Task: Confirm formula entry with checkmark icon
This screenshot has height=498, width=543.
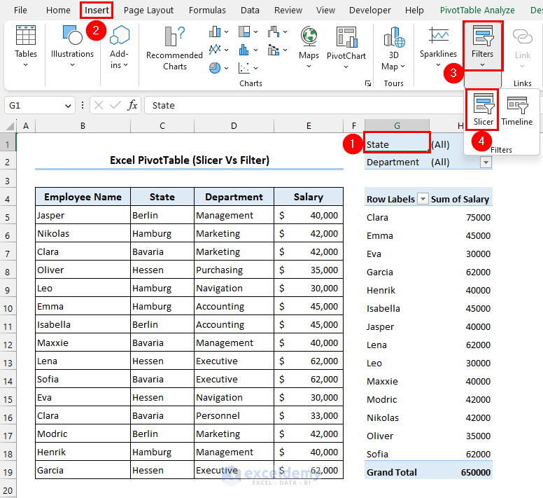Action: [115, 105]
